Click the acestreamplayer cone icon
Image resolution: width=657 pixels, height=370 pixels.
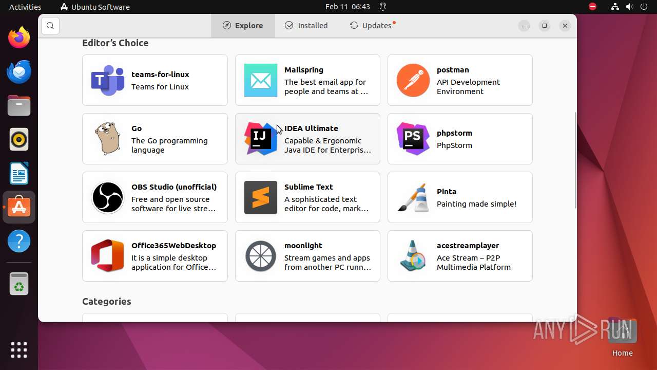tap(413, 256)
